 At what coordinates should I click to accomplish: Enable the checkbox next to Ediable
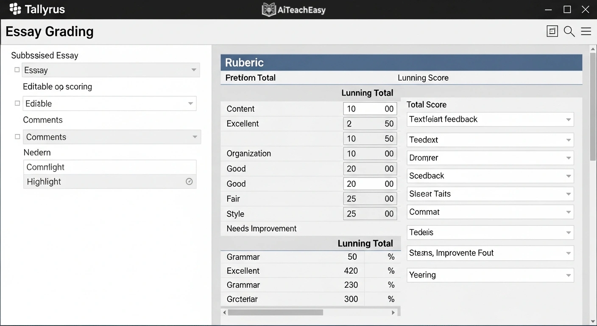coord(17,102)
